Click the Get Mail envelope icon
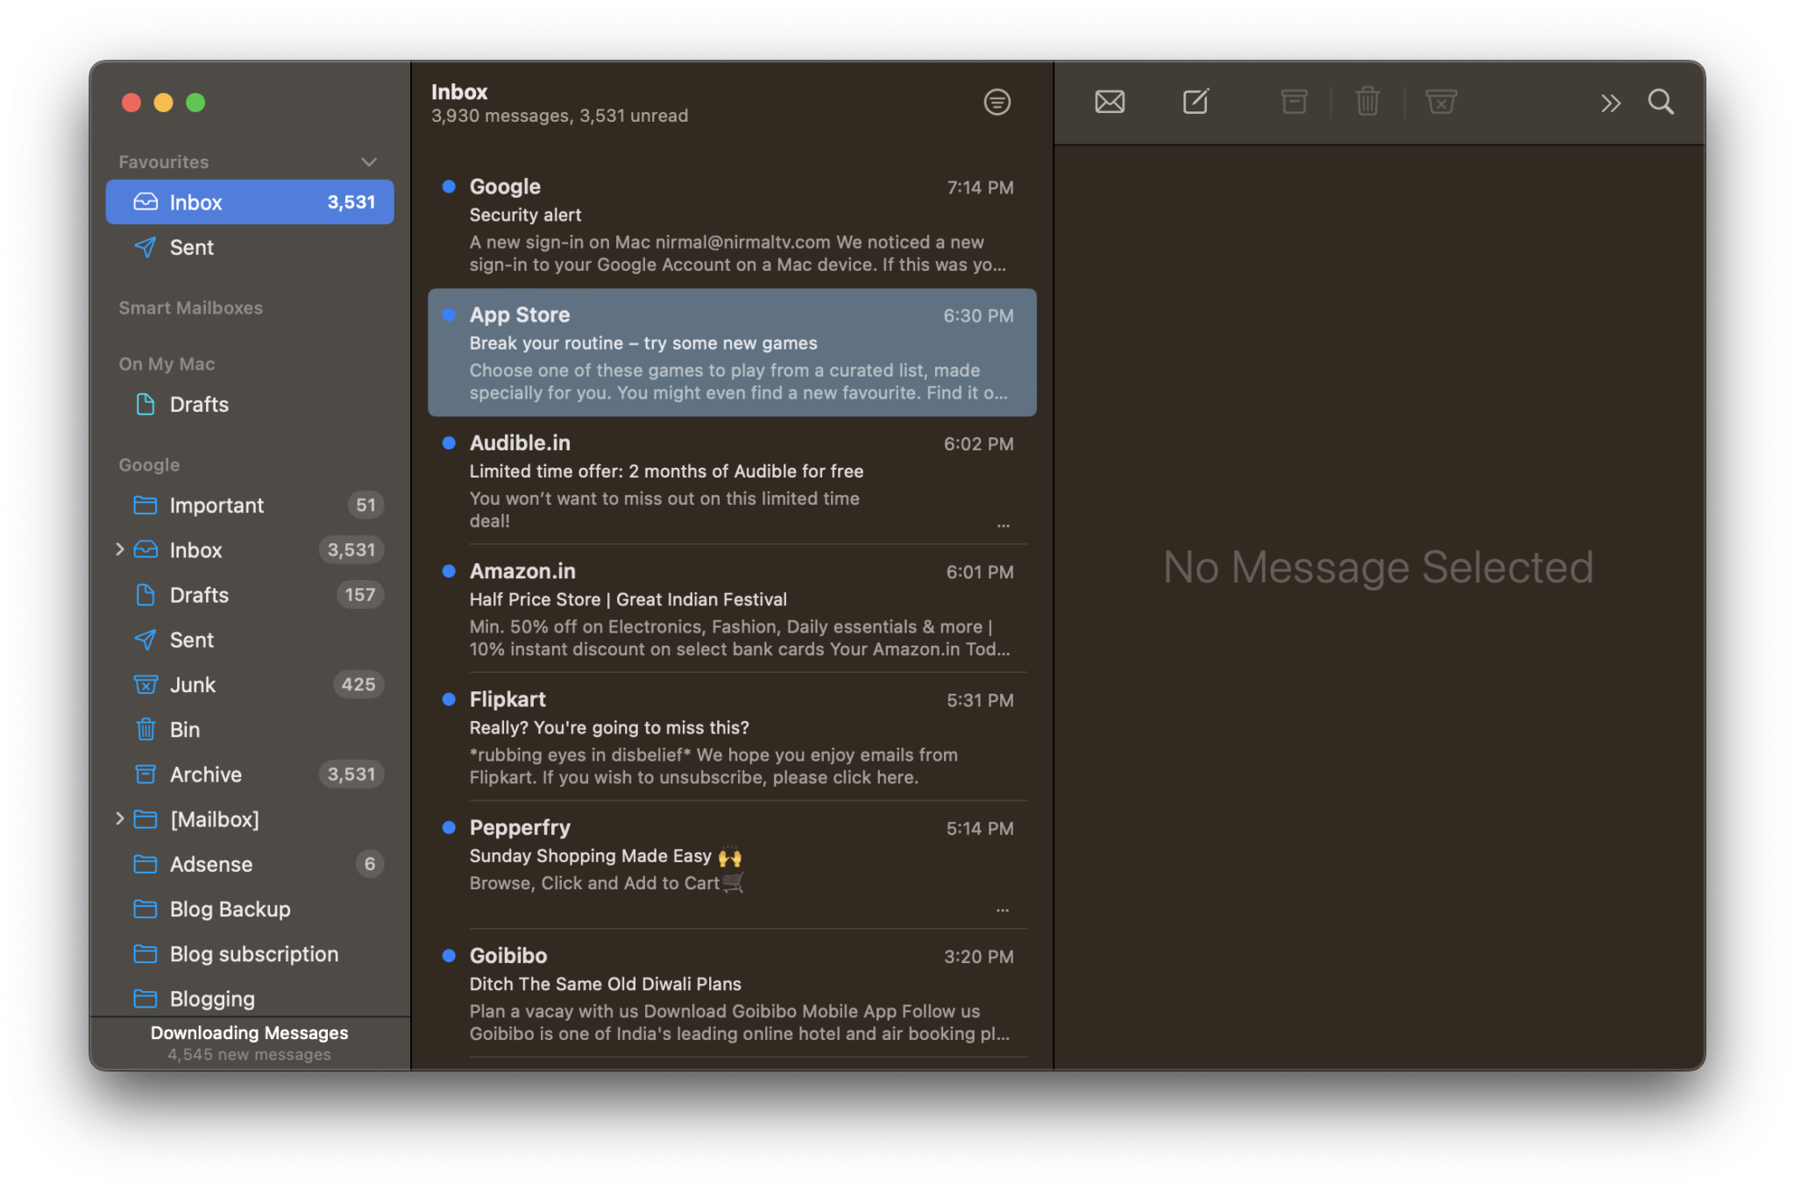The image size is (1795, 1189). (1110, 103)
